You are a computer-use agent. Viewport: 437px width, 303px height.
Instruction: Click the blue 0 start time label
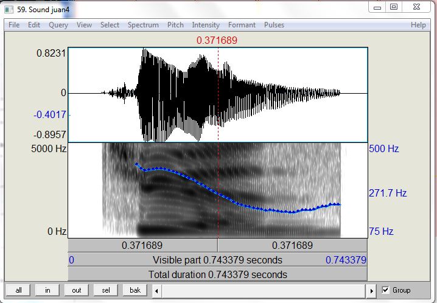coord(71,260)
